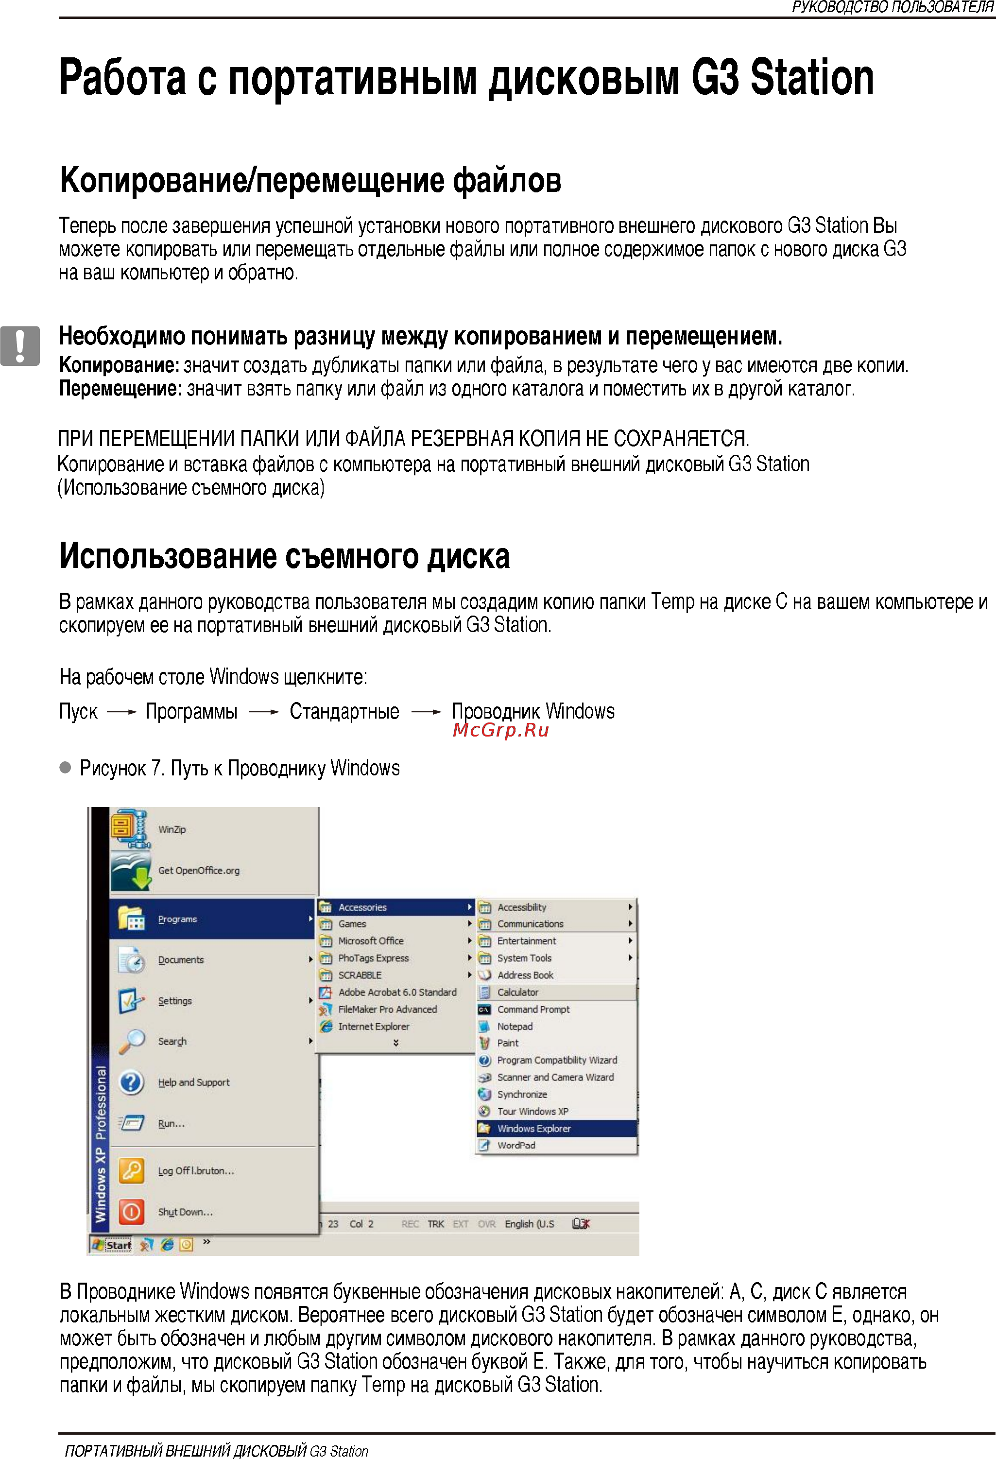Click the Adobe Acrobat 6.0 Standard icon

(x=326, y=993)
